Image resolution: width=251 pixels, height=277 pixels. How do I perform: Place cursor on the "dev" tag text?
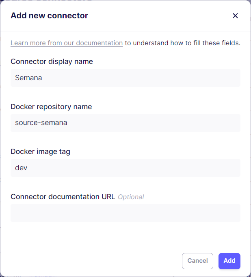tap(21, 167)
